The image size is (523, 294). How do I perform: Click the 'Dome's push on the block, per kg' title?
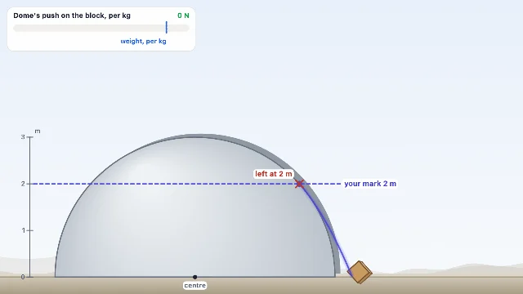tap(72, 16)
